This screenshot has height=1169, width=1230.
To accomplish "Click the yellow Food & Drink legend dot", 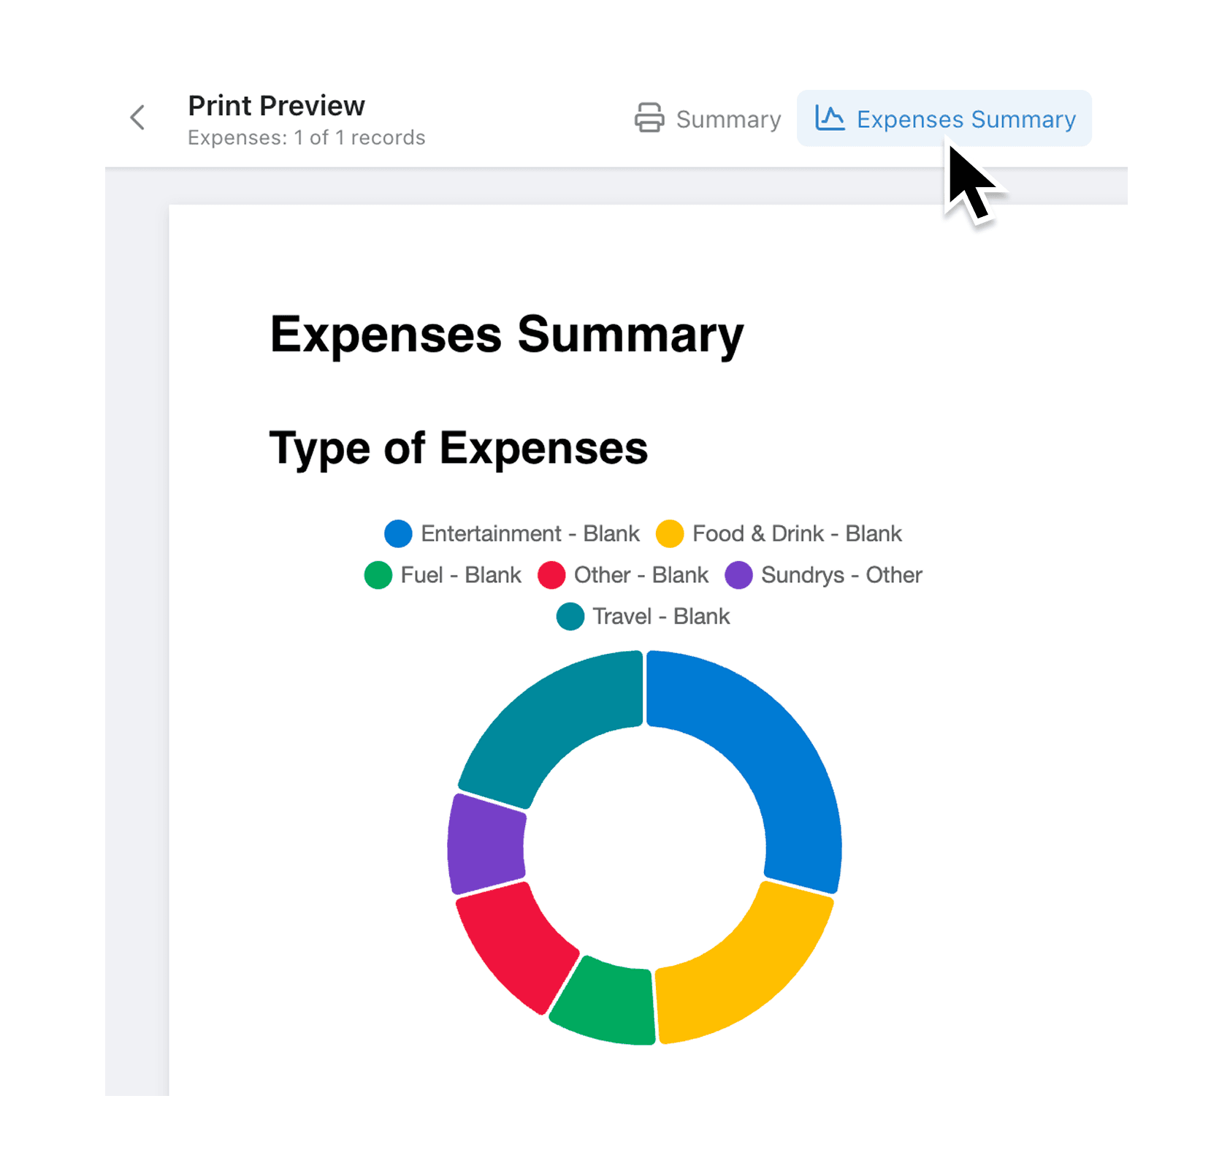I will coord(670,533).
